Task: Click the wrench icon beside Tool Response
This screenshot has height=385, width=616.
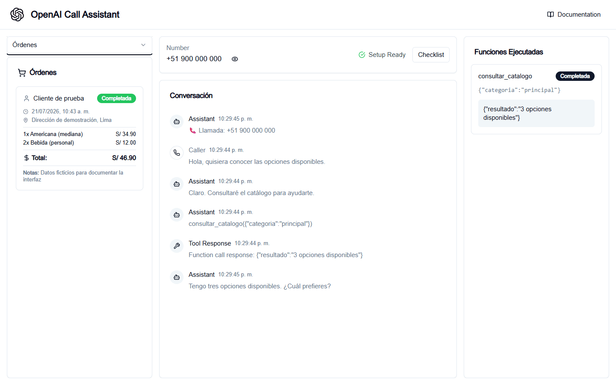Action: [x=177, y=246]
